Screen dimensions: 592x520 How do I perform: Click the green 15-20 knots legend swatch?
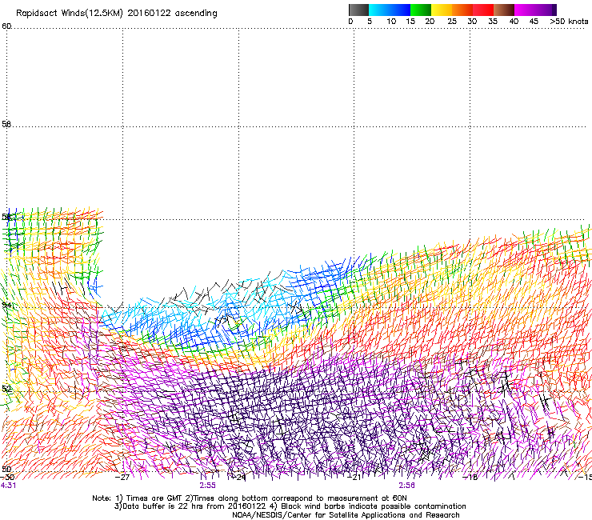421,10
